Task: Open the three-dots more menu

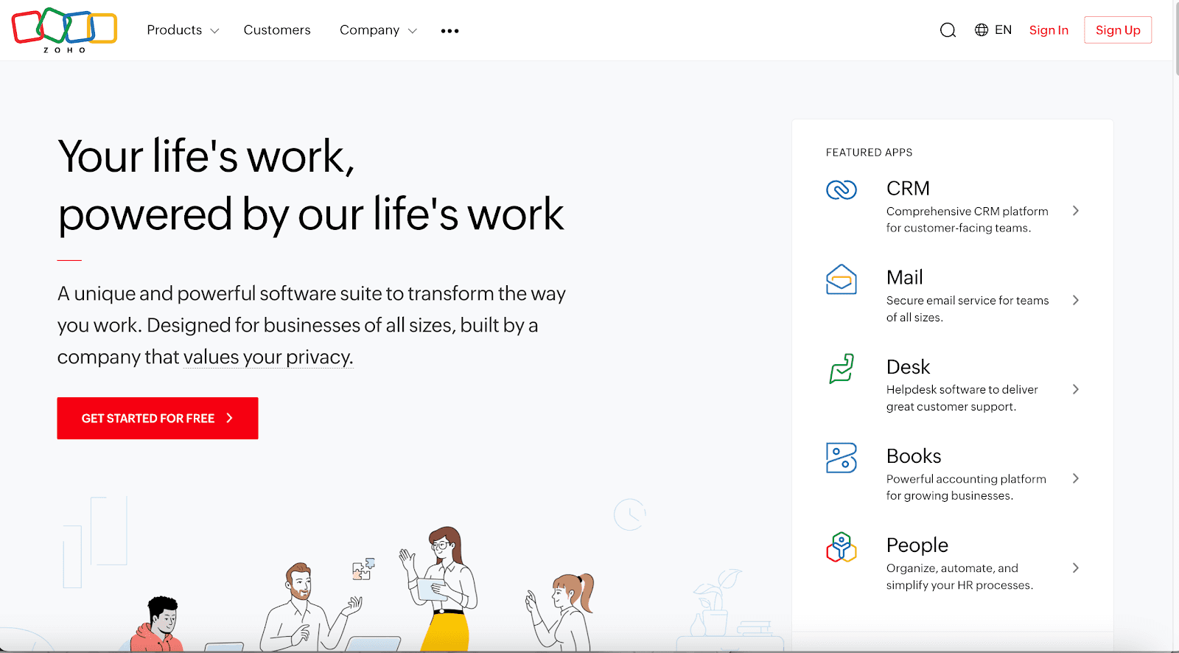Action: pos(449,31)
